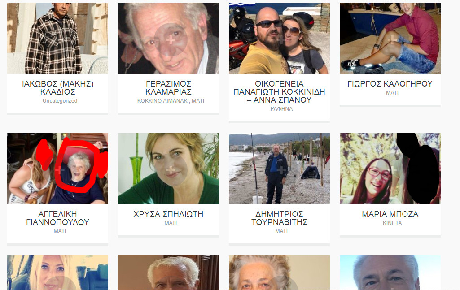The image size is (460, 290).
Task: Open the ΡΑΦΗΝΑ category link
Action: [281, 108]
